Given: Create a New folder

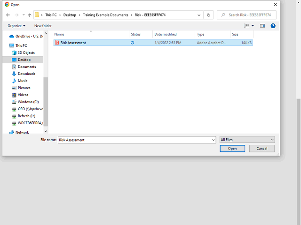Looking at the screenshot, I should point(43,26).
